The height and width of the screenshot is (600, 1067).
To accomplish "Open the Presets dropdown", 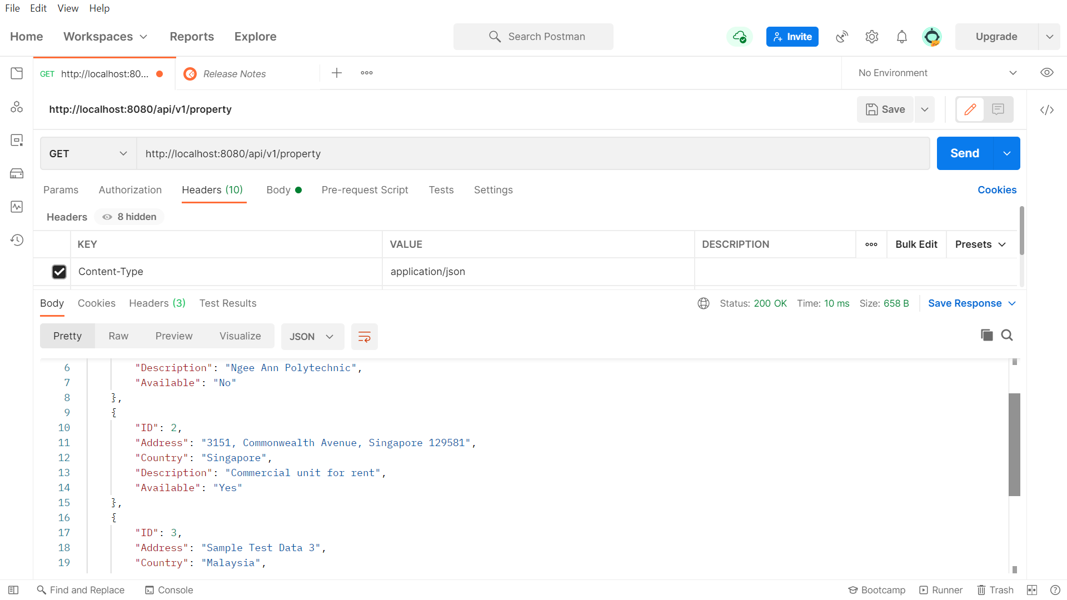I will (x=980, y=244).
